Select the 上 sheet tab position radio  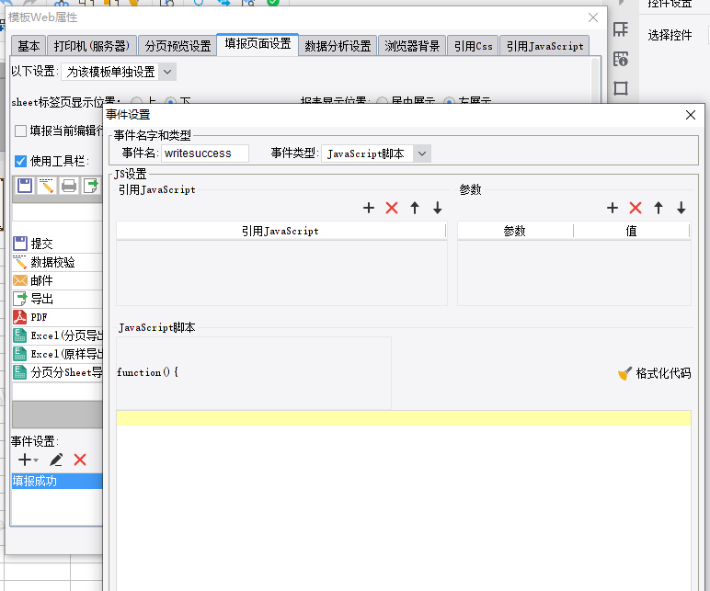(x=136, y=101)
